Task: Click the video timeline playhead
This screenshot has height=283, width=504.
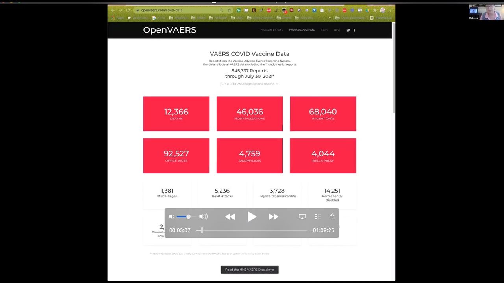Action: [x=202, y=230]
